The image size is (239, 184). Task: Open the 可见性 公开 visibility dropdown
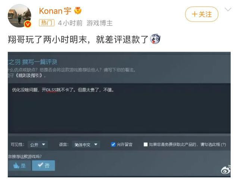(x=38, y=144)
